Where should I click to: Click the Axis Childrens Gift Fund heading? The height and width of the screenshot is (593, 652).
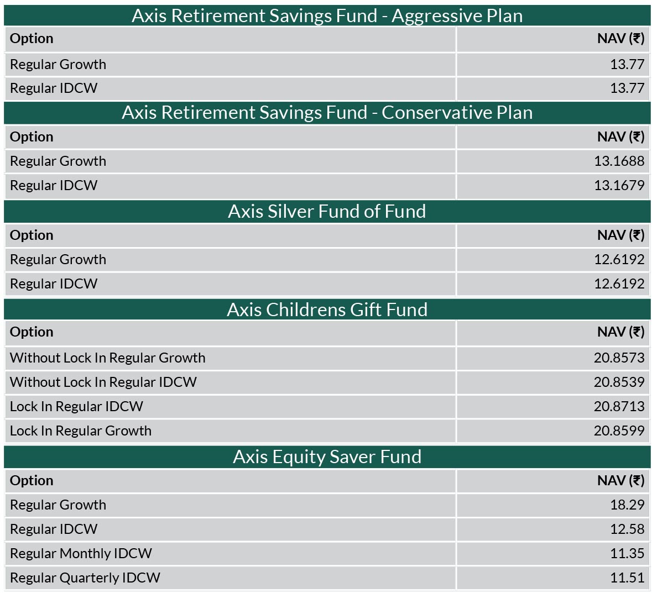click(327, 309)
